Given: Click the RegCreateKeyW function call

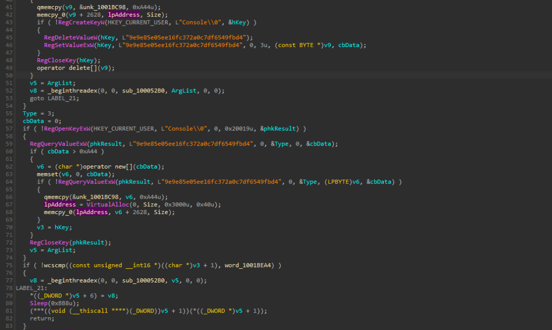Looking at the screenshot, I should (x=81, y=22).
